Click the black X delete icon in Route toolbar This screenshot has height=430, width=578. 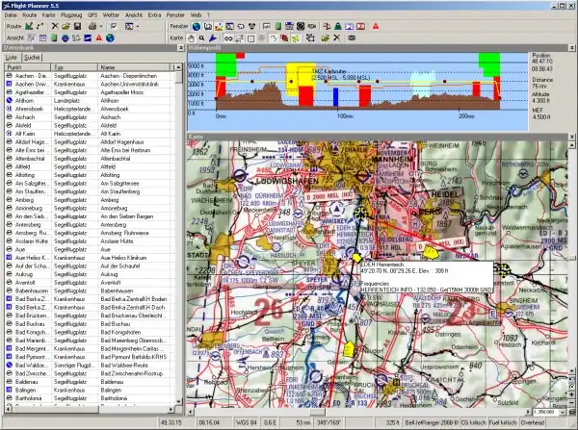tap(55, 26)
